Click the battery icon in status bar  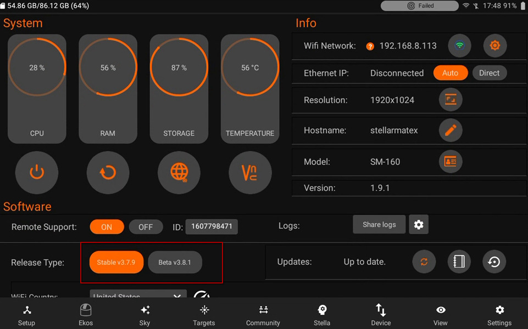pyautogui.click(x=523, y=5)
